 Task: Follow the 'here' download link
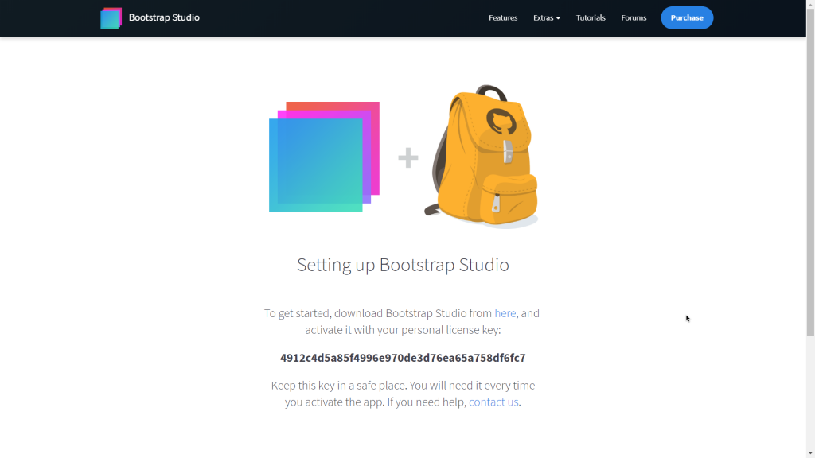(505, 313)
